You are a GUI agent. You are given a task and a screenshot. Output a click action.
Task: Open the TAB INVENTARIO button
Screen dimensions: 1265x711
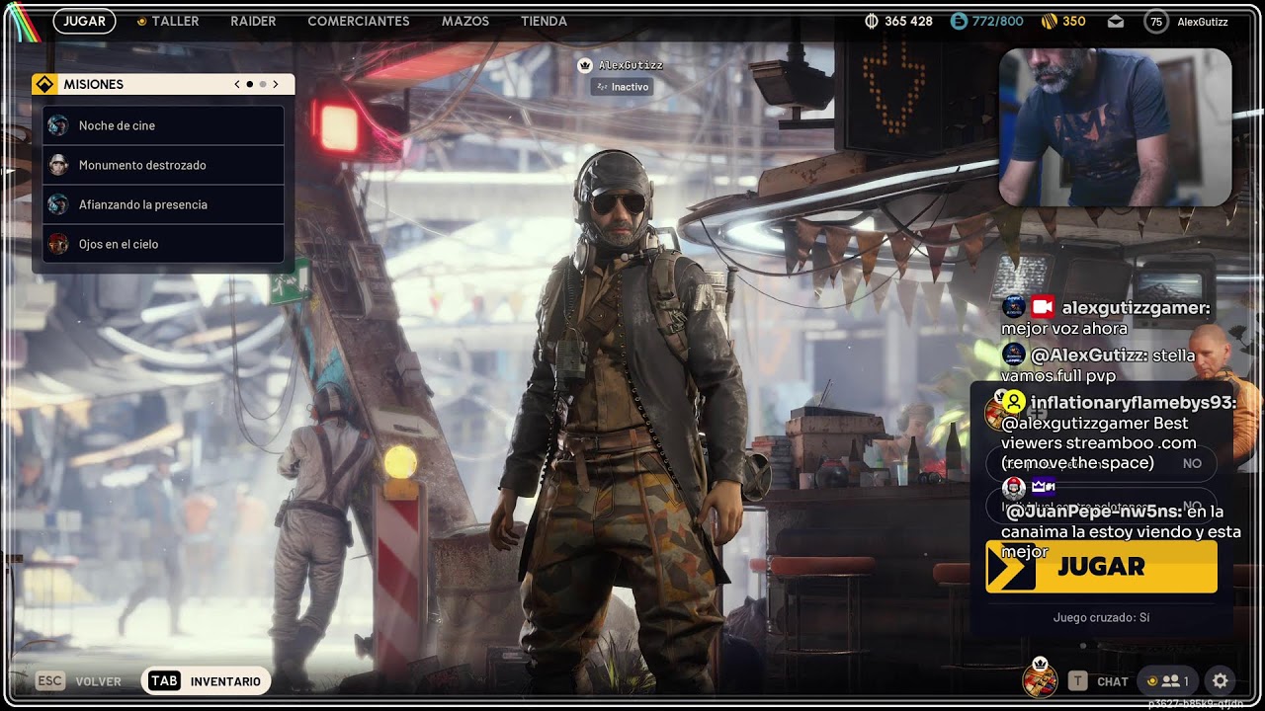click(x=206, y=681)
